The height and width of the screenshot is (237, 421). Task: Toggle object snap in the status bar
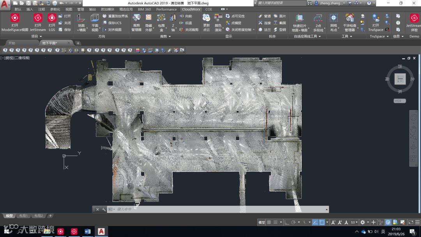click(322, 222)
